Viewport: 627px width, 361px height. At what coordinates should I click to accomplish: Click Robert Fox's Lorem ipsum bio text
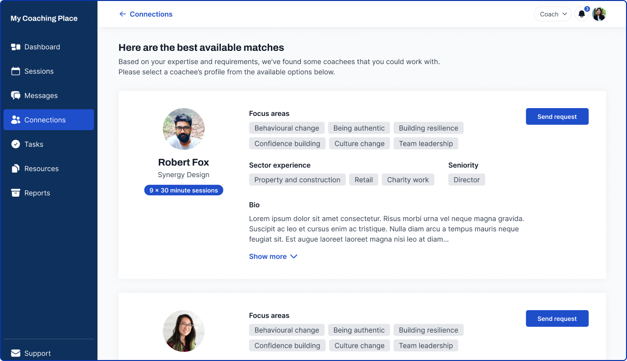(x=386, y=229)
